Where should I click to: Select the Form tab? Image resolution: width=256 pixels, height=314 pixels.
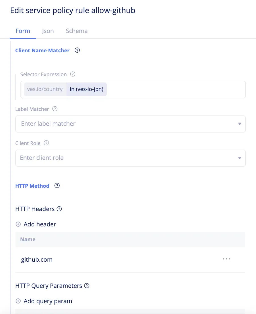point(23,31)
